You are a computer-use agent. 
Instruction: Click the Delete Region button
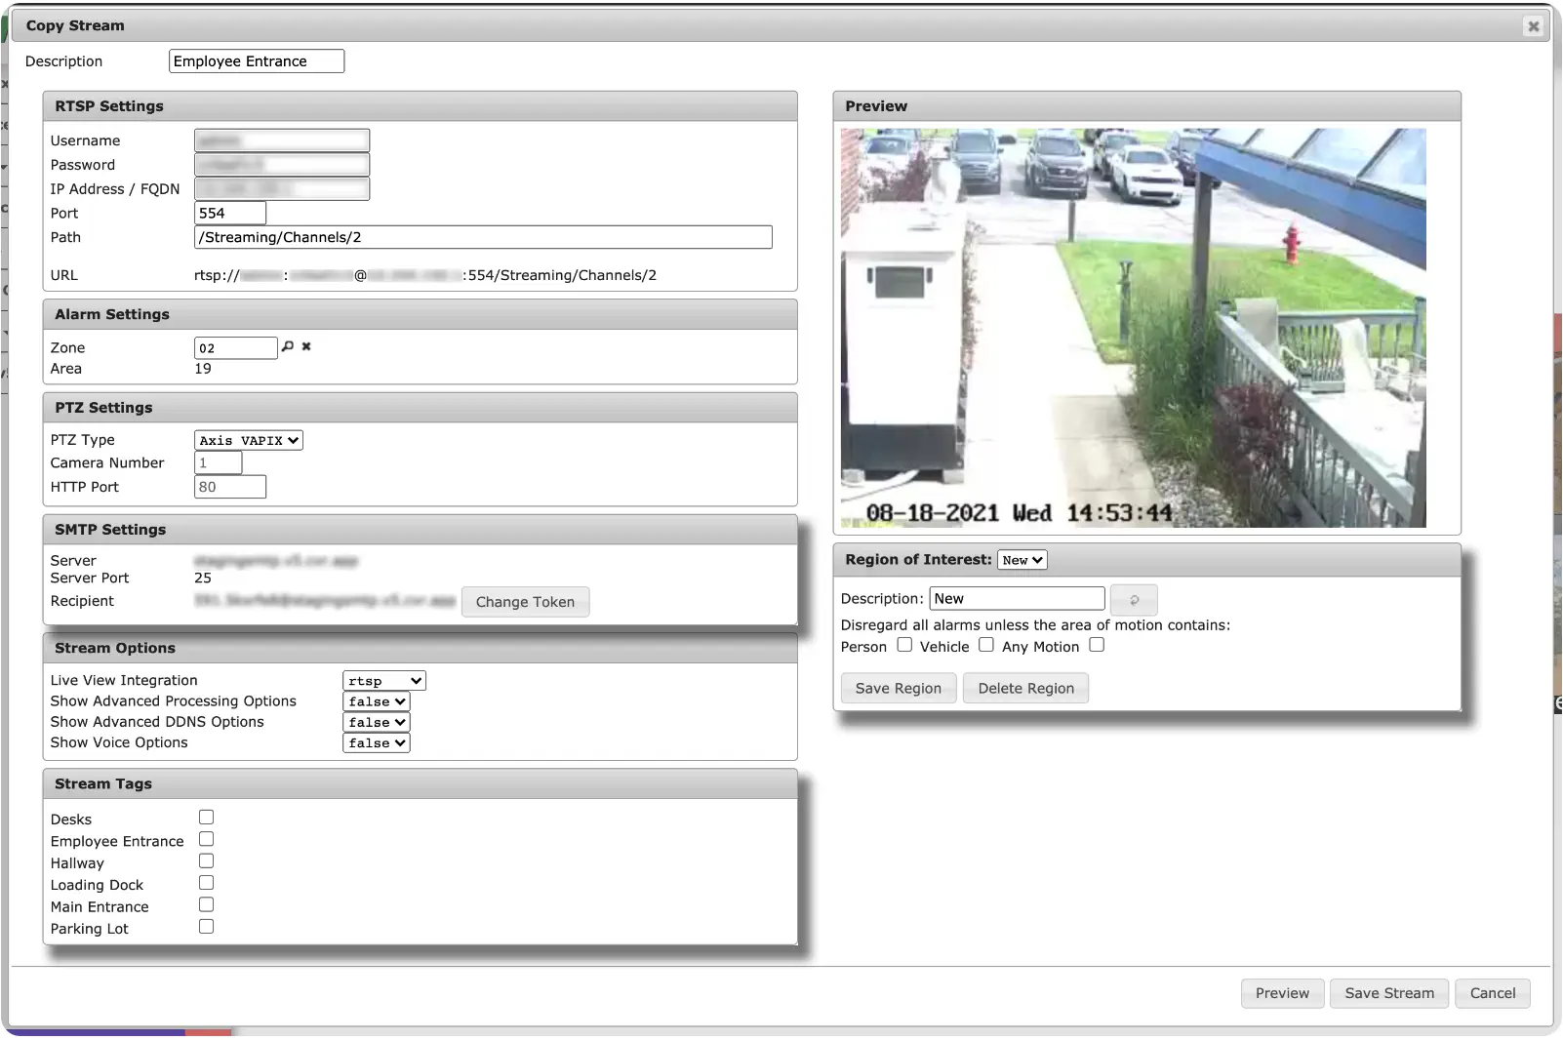pyautogui.click(x=1025, y=688)
